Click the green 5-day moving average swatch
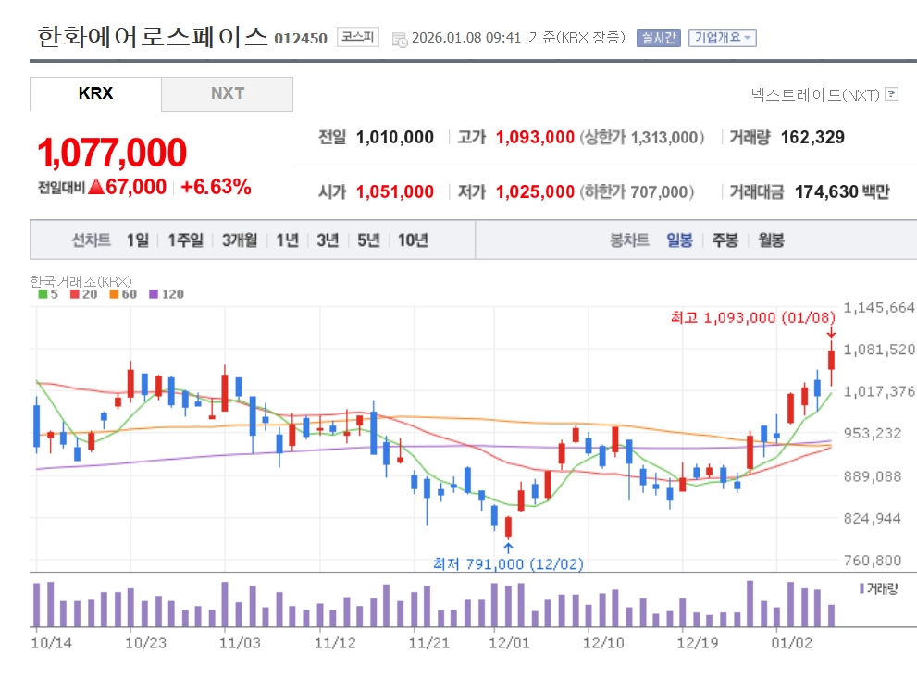917x678 pixels. [43, 294]
